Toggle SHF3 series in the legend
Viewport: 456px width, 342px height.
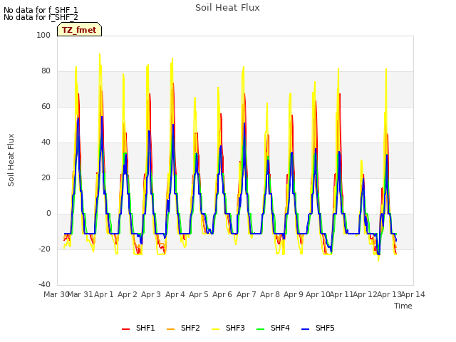coord(228,328)
